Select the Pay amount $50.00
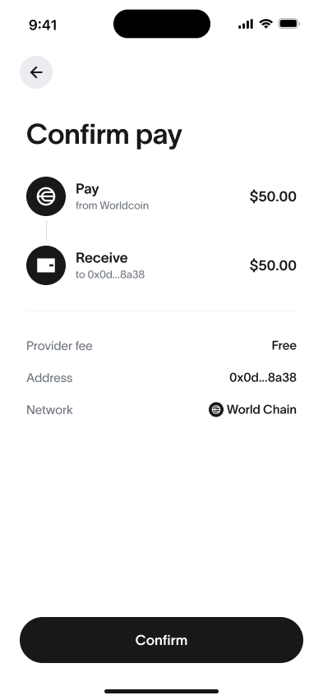 [x=273, y=196]
